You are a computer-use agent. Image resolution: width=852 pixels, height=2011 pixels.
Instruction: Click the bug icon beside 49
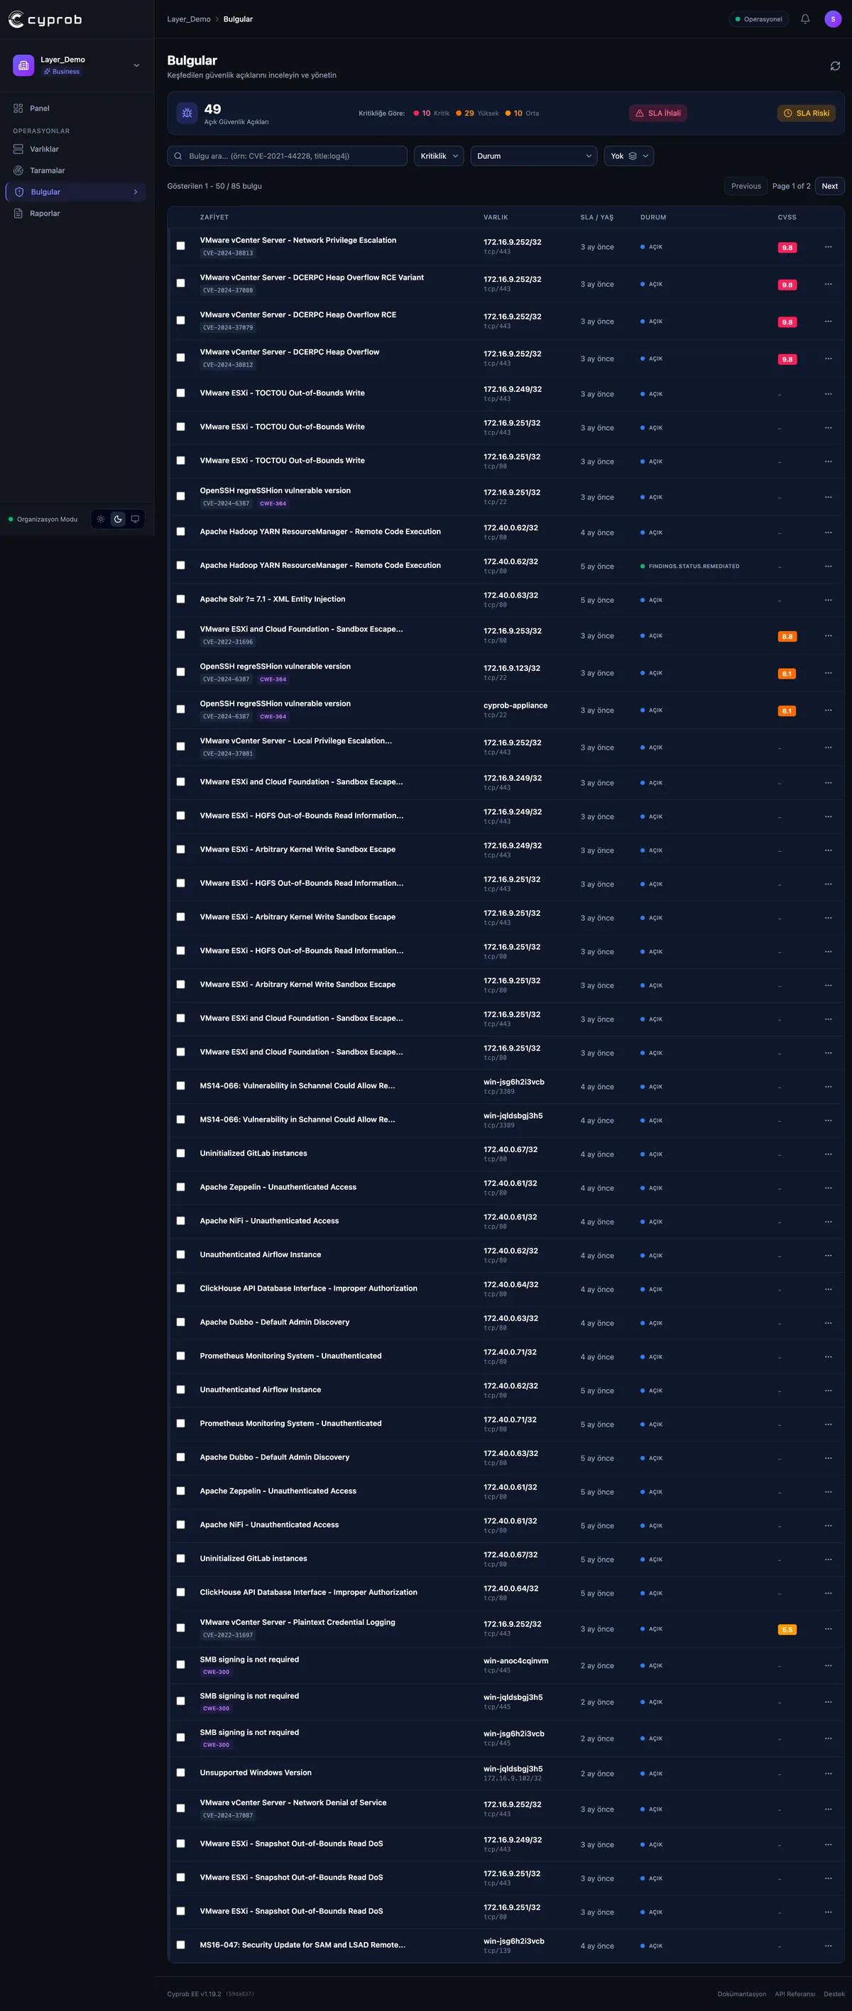187,113
